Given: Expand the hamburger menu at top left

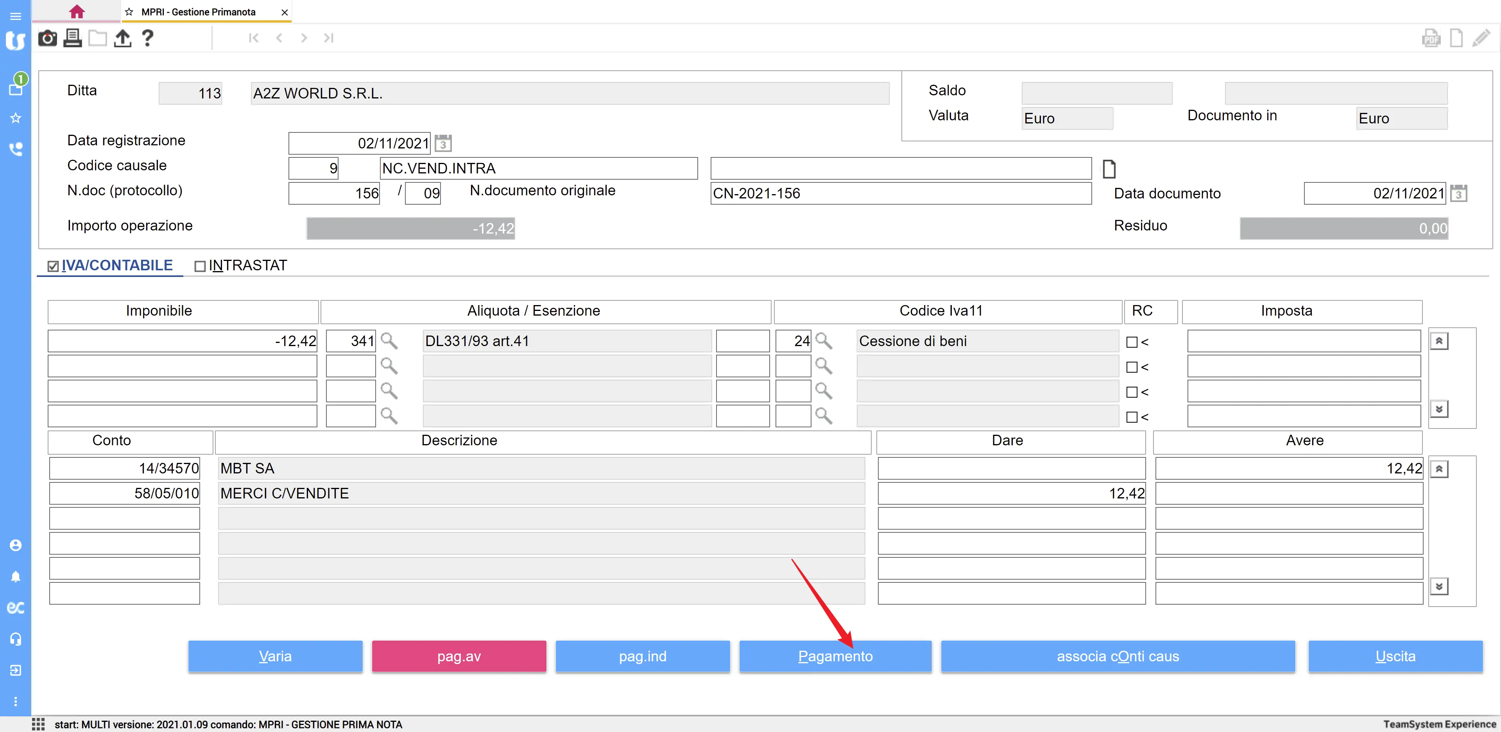Looking at the screenshot, I should [x=16, y=16].
